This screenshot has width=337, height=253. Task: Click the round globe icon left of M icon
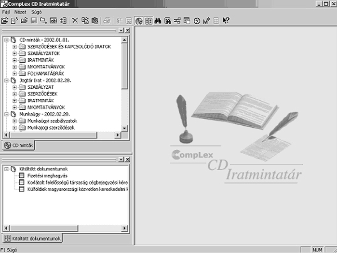[197, 21]
